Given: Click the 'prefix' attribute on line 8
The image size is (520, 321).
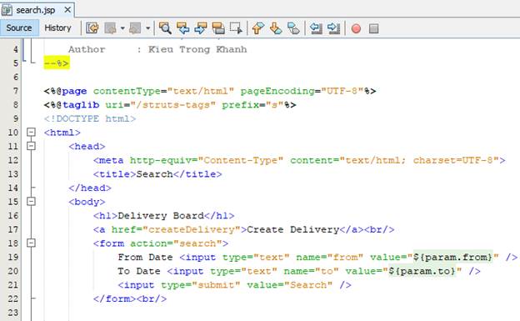Looking at the screenshot, I should pyautogui.click(x=241, y=105).
